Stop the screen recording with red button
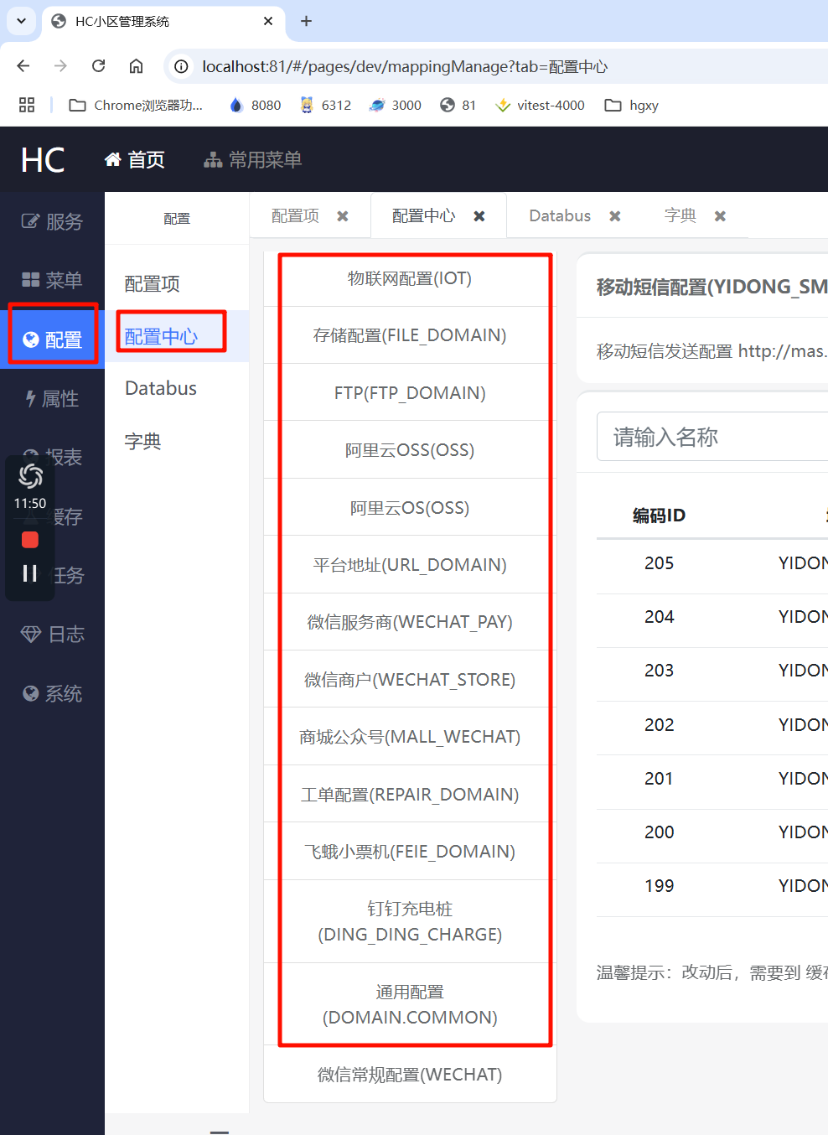 coord(30,540)
